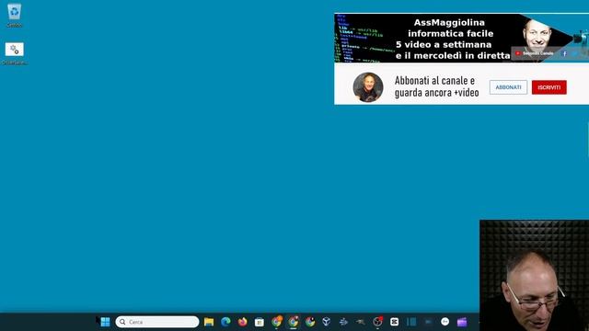Launch Microsoft Edge from the taskbar
Screen dimensions: 589x331
click(225, 322)
